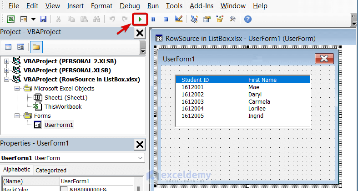Select the 1612005 Ingrid row
Image resolution: width=358 pixels, height=191 pixels.
pos(243,116)
